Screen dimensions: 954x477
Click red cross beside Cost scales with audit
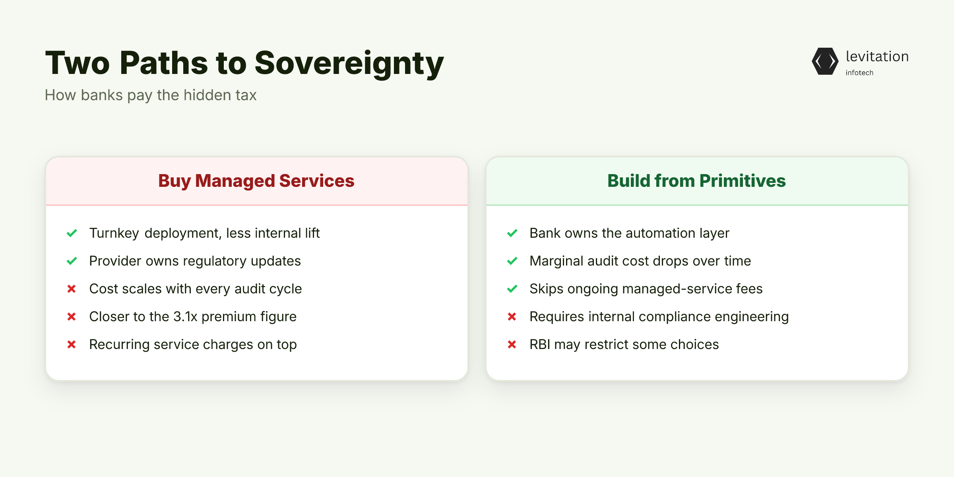[72, 289]
